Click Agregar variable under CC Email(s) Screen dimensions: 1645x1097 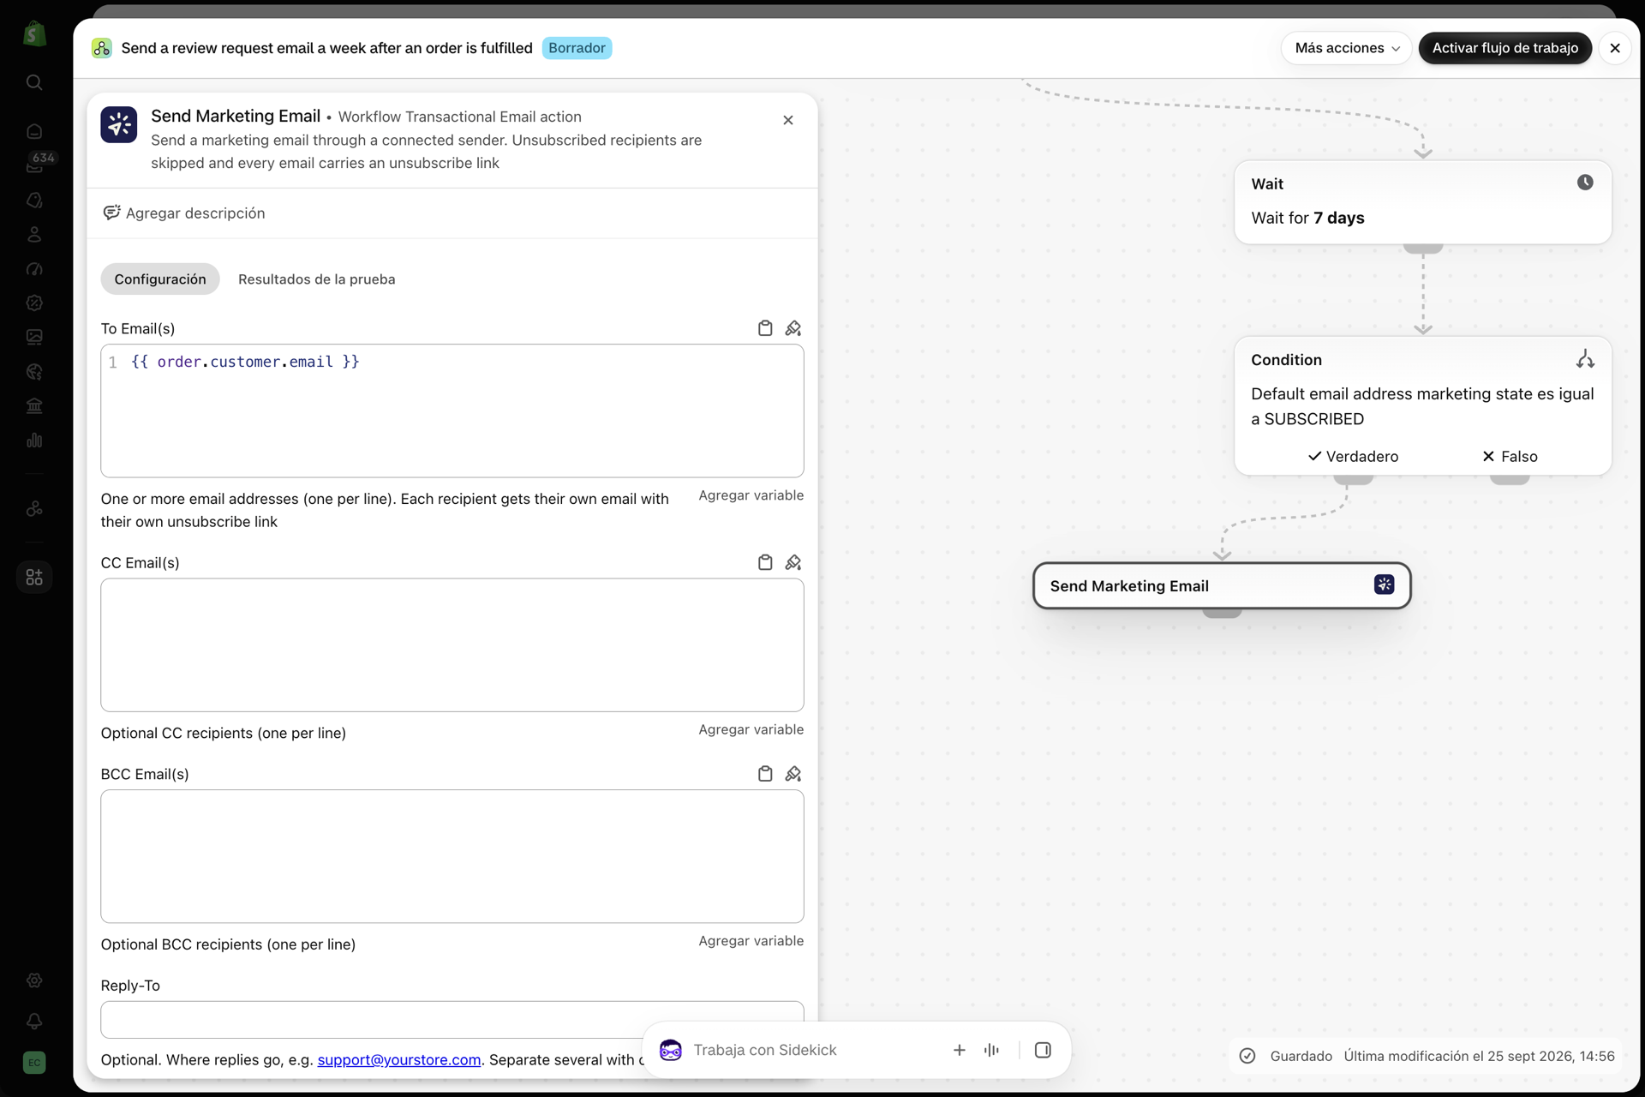(x=751, y=729)
